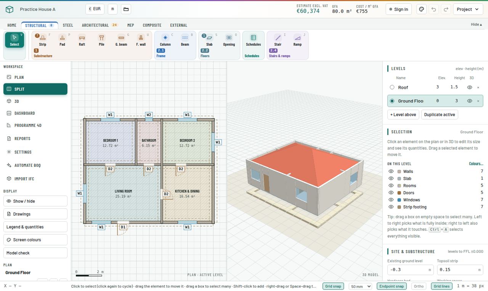Open the MEP tab
Viewport: 488px width, 291px height.
click(x=130, y=25)
